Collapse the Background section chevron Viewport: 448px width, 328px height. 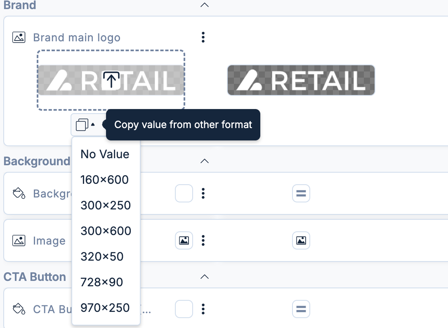tap(205, 161)
